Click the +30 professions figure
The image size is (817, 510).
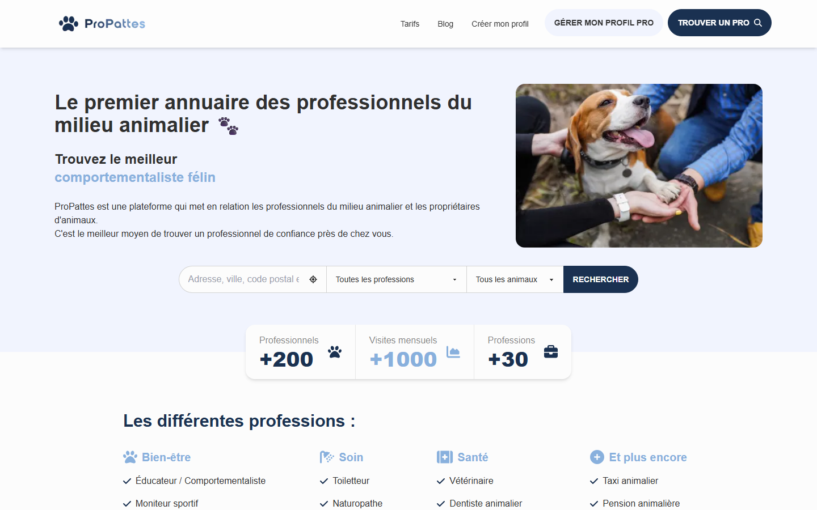coord(508,359)
